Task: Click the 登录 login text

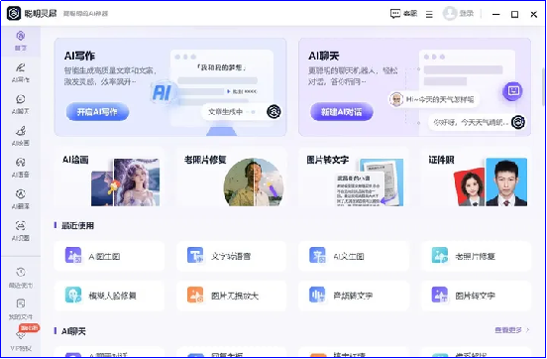Action: (x=467, y=14)
